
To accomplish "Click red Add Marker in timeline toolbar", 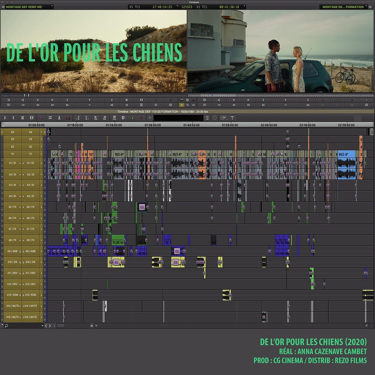I will click(141, 118).
